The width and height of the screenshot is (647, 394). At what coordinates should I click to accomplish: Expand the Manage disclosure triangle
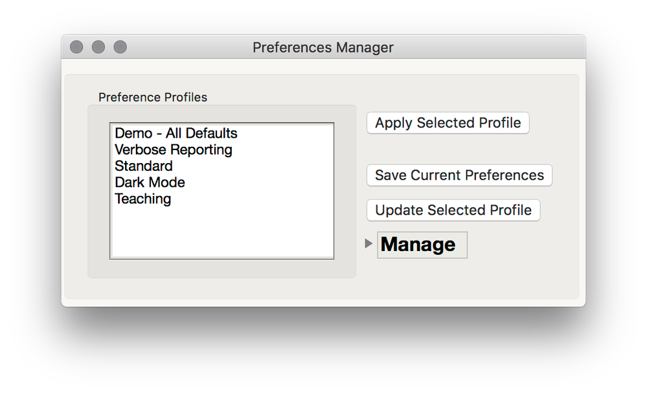click(369, 244)
